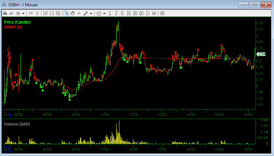
Task: Click the 2.2M volume axis label
Action: [x=264, y=120]
